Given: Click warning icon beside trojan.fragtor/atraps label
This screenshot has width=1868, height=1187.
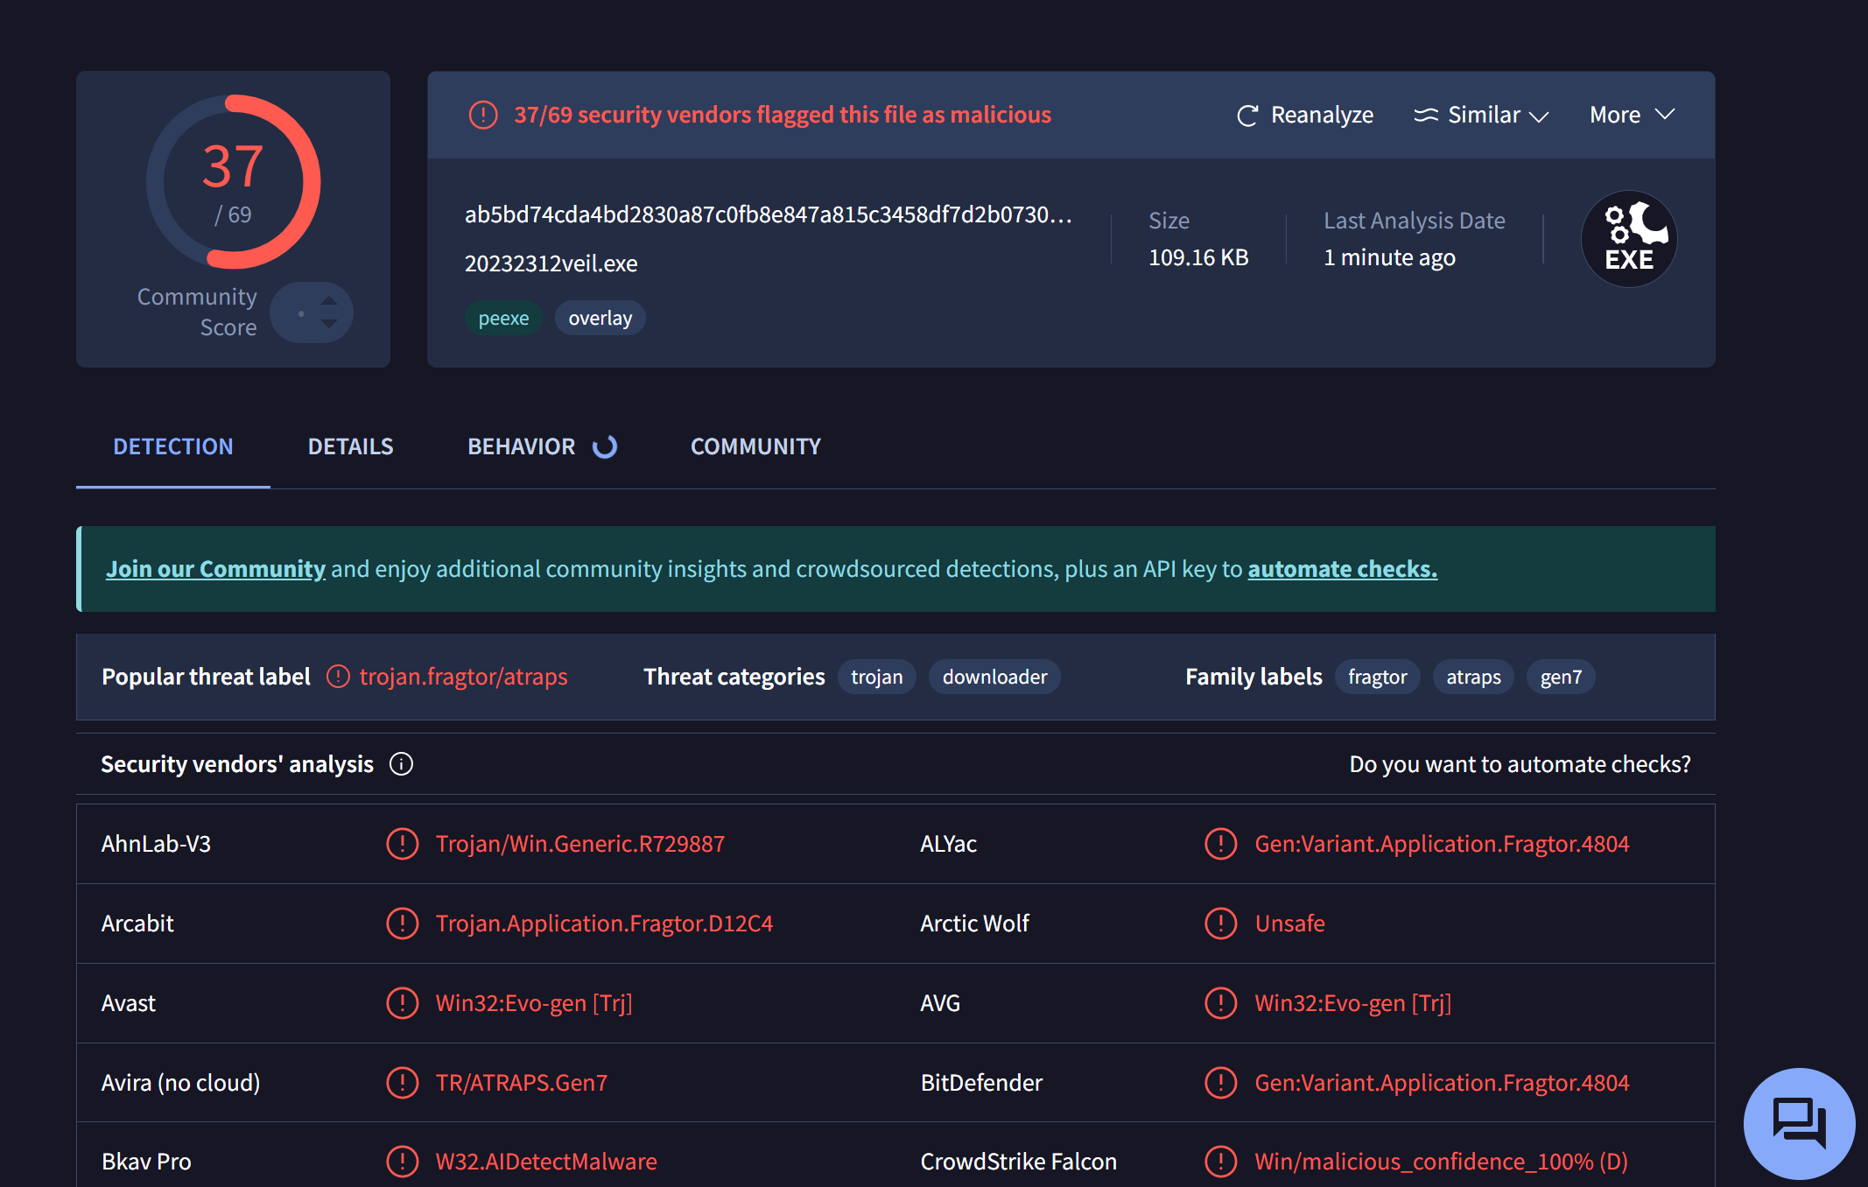Looking at the screenshot, I should pyautogui.click(x=338, y=677).
